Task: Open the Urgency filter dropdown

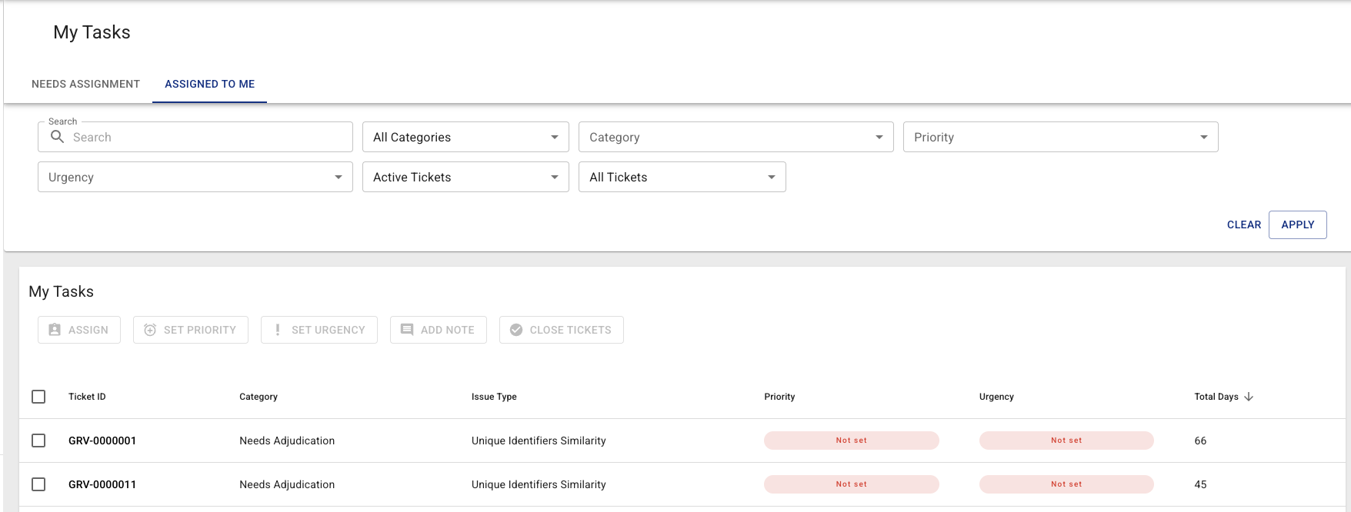Action: tap(195, 177)
